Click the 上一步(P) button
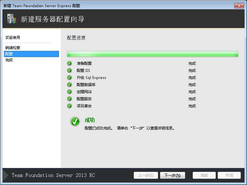247x185 pixels. (x=146, y=175)
